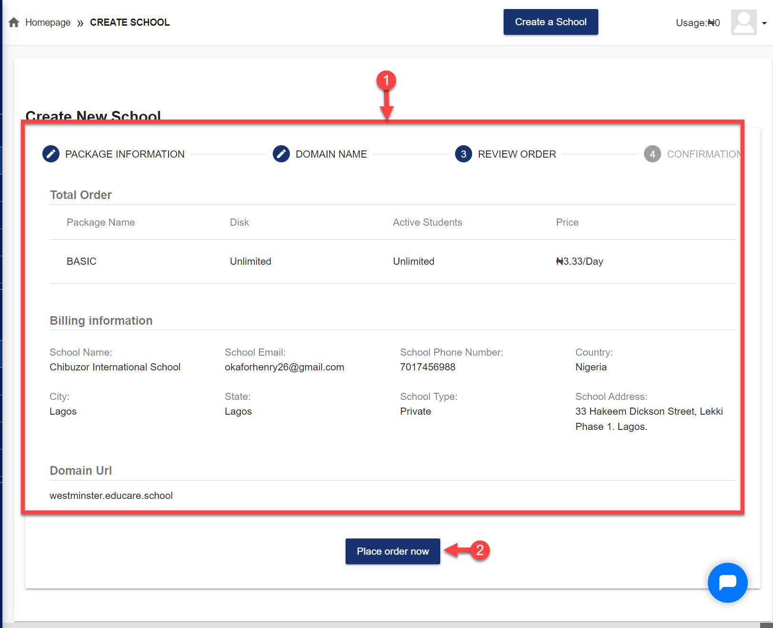Select the REVIEW ORDER step label
The height and width of the screenshot is (628, 773).
517,154
